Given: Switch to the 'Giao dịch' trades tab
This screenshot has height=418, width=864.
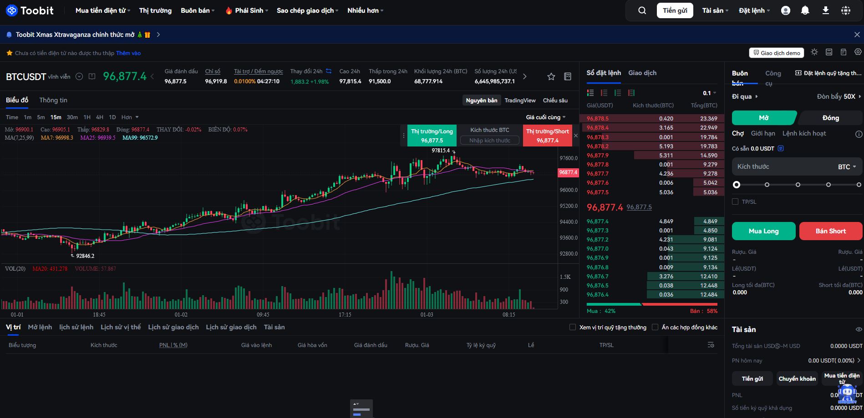Looking at the screenshot, I should [642, 73].
